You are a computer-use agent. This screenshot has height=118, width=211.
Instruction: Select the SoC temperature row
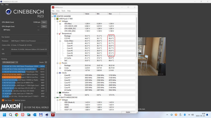[x=93, y=61]
